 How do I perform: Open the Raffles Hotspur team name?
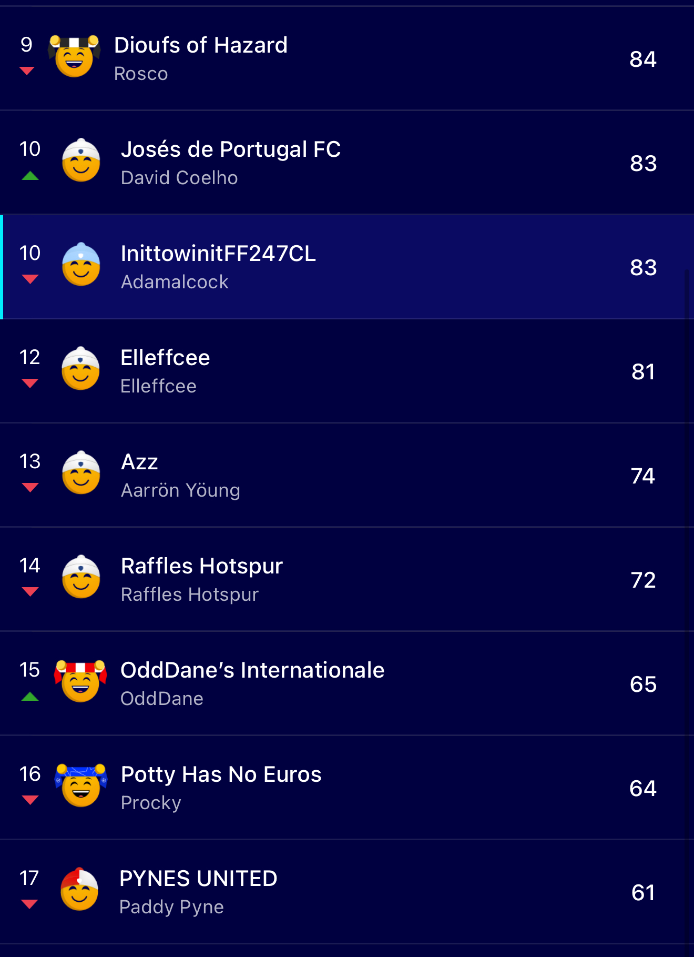(202, 566)
